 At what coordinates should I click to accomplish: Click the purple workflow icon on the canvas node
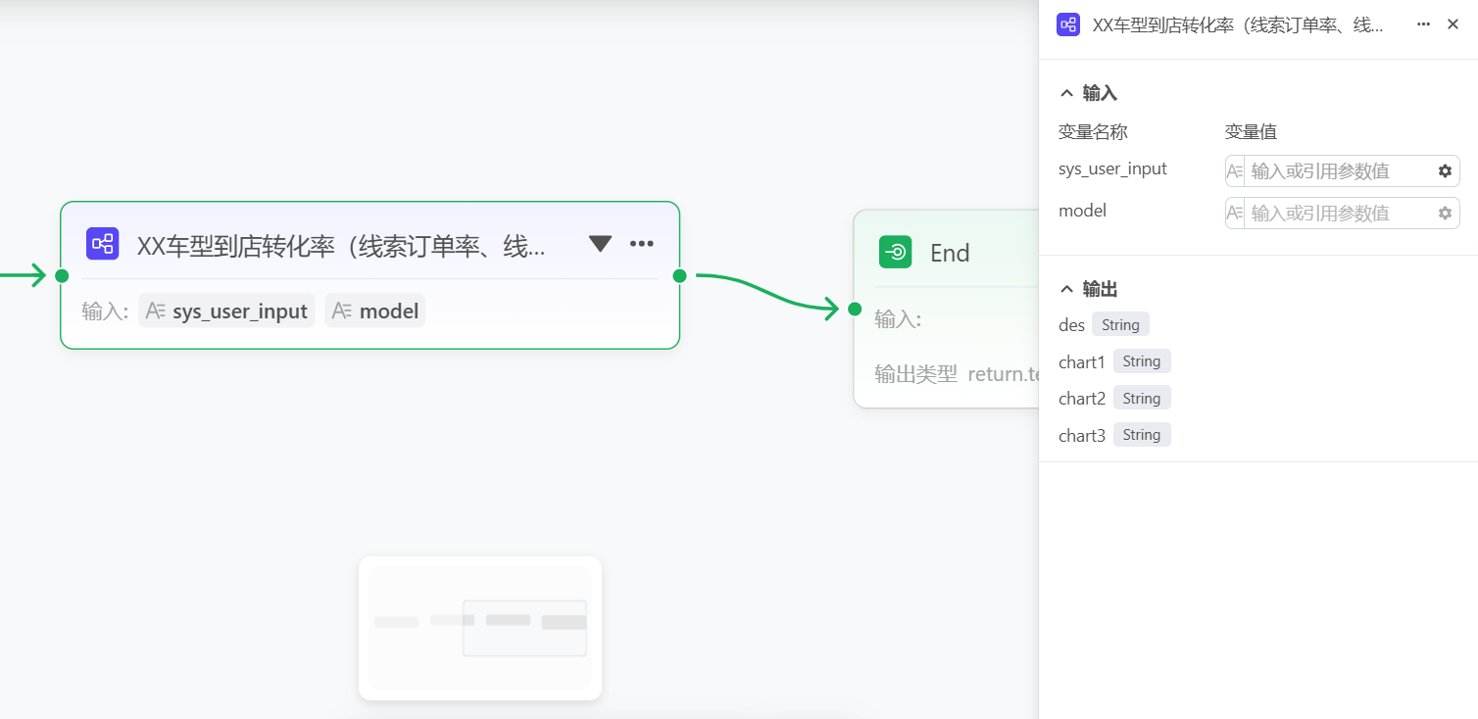[102, 244]
